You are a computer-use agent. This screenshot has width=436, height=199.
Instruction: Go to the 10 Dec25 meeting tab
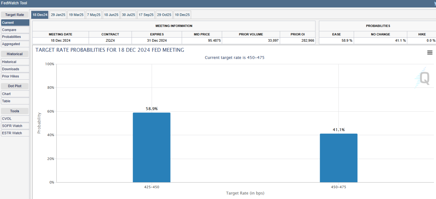coord(182,15)
